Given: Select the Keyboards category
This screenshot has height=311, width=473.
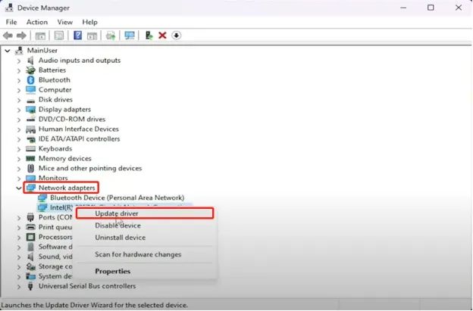Looking at the screenshot, I should [x=55, y=149].
